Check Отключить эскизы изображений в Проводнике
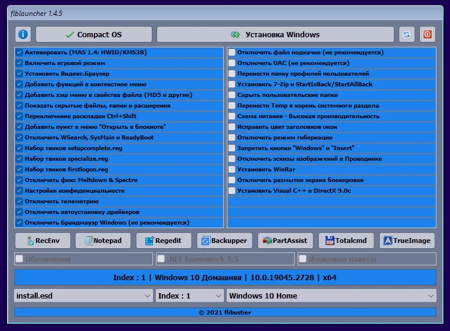Image resolution: width=450 pixels, height=331 pixels. pyautogui.click(x=232, y=158)
